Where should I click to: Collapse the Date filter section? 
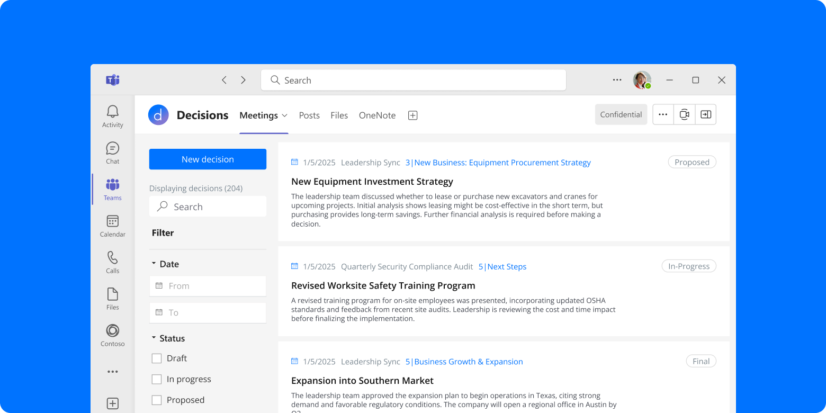(154, 264)
